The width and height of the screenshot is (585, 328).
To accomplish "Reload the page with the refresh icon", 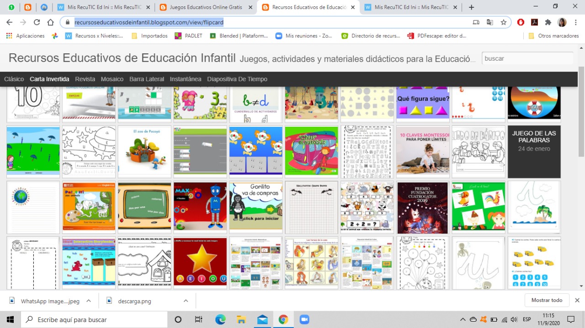I will tap(37, 22).
